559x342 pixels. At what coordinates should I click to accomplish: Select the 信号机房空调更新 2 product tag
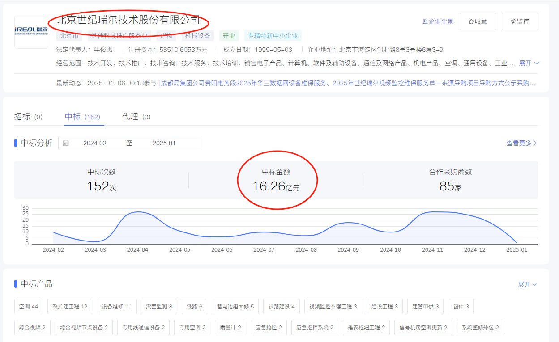pos(423,328)
